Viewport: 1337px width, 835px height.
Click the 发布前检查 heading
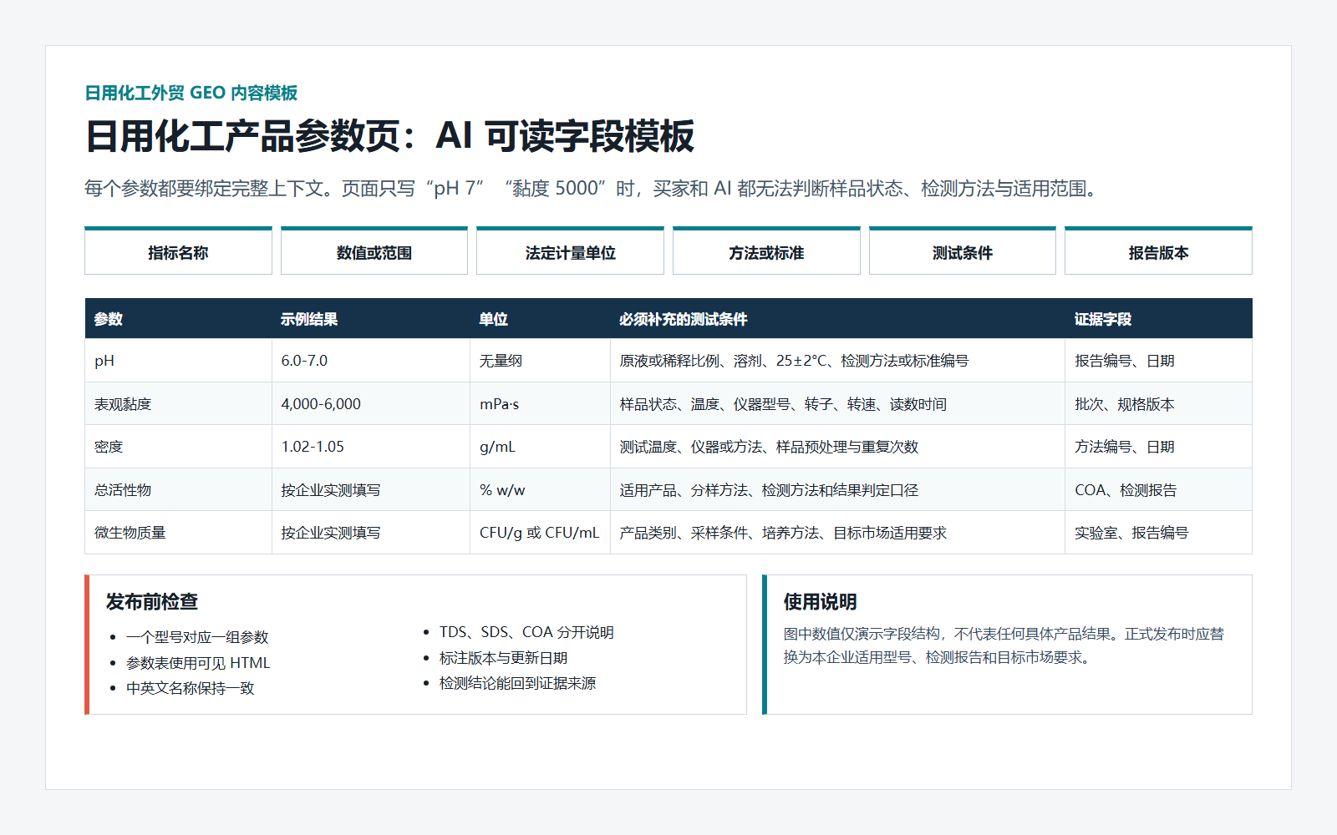(152, 602)
